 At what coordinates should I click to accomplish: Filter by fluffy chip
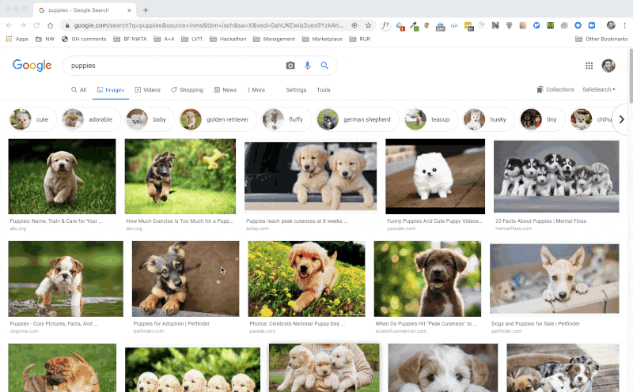tap(286, 119)
